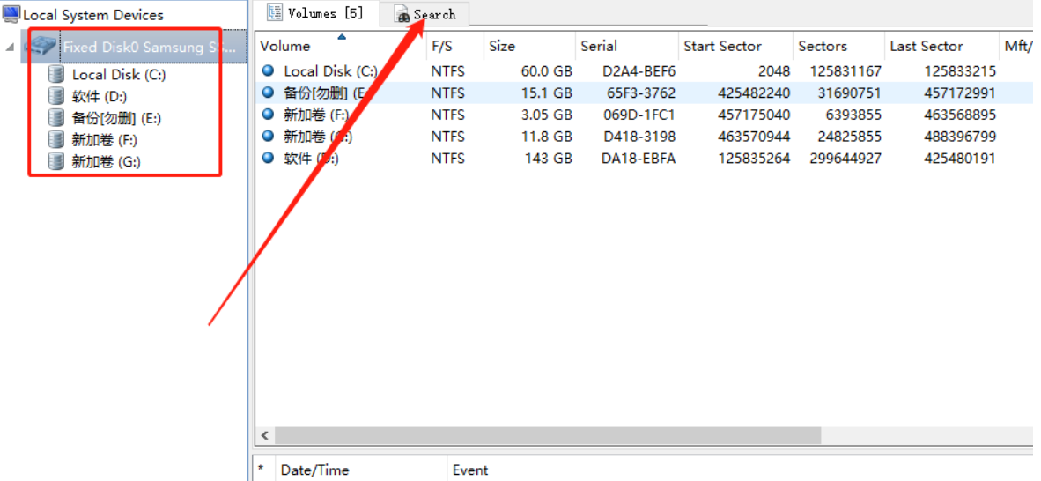Screen dimensions: 1041x481
Task: Click the Local Disk (C:) volume name cell
Action: tap(331, 71)
